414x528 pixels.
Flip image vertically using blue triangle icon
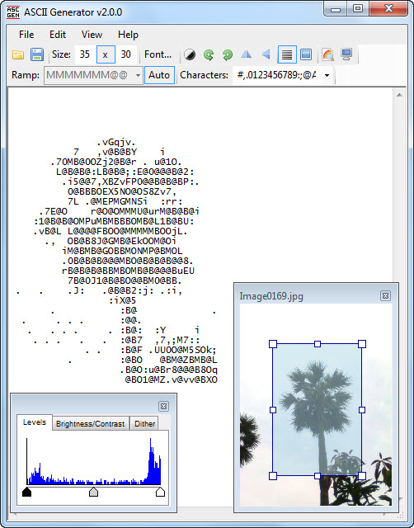click(x=266, y=54)
